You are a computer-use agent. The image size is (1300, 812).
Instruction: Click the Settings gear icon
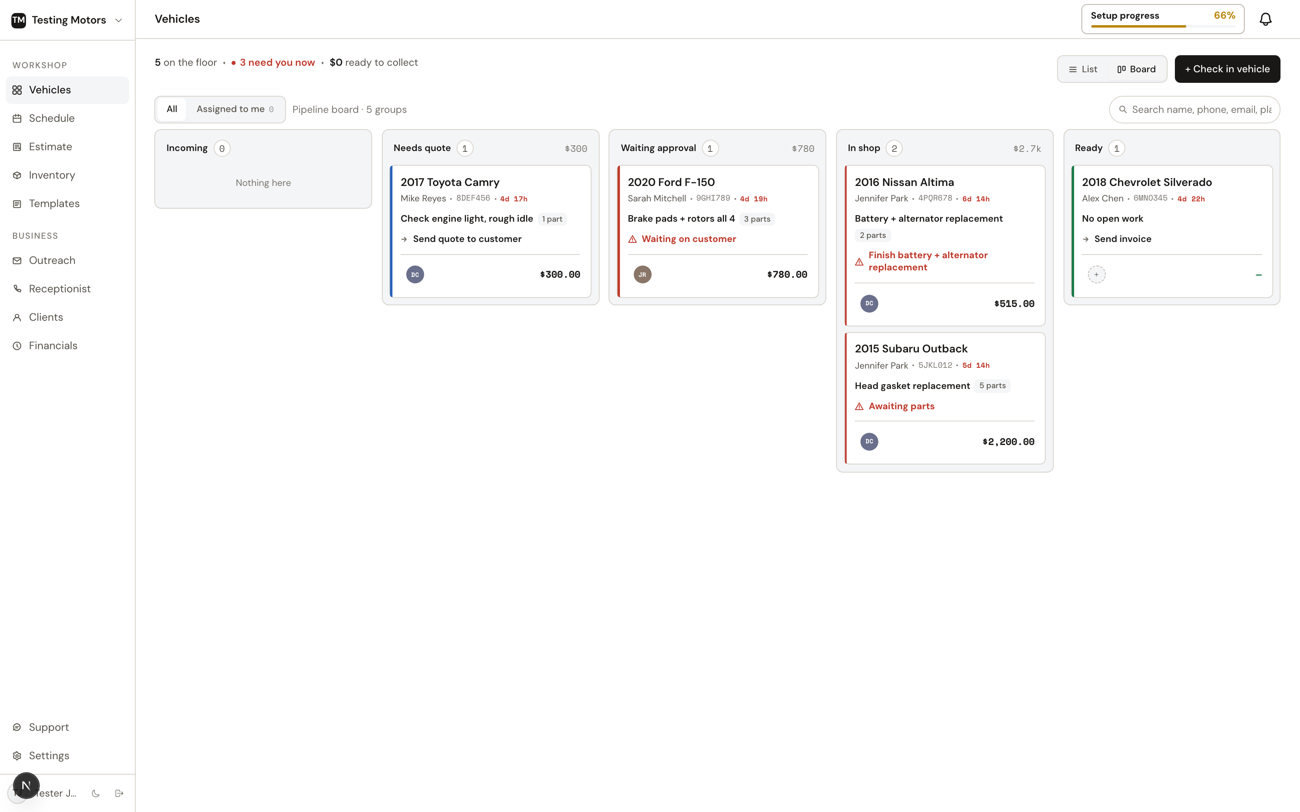tap(17, 756)
